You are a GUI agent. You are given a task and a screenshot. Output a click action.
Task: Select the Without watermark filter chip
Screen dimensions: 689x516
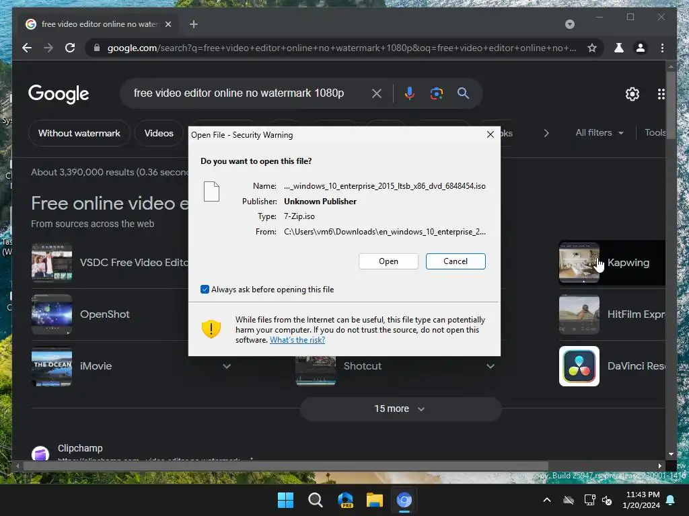[x=79, y=133]
